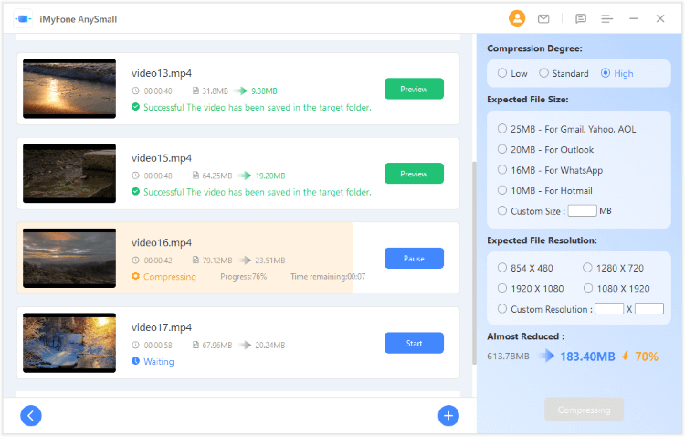The image size is (685, 437).
Task: Choose 16MB for WhatsApp size
Action: [x=502, y=170]
